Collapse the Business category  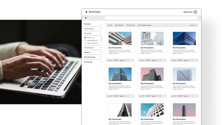point(101,24)
